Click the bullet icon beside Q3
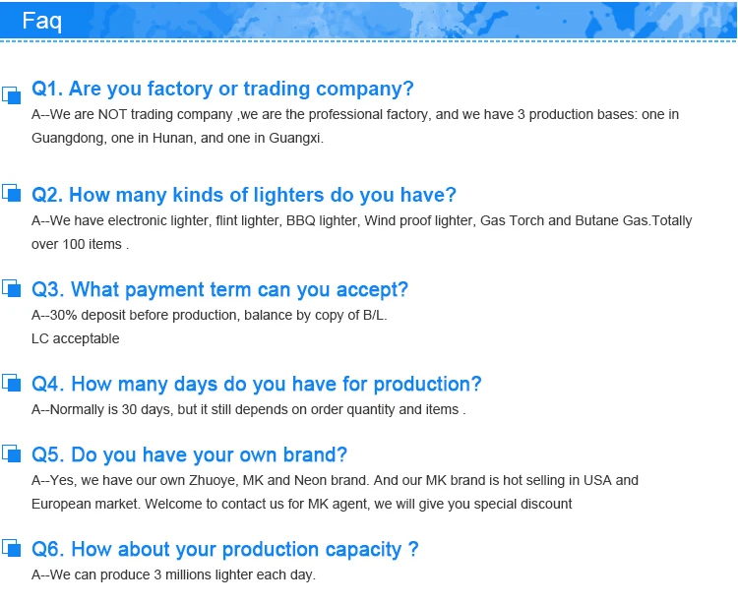Image resolution: width=738 pixels, height=604 pixels. tap(12, 287)
